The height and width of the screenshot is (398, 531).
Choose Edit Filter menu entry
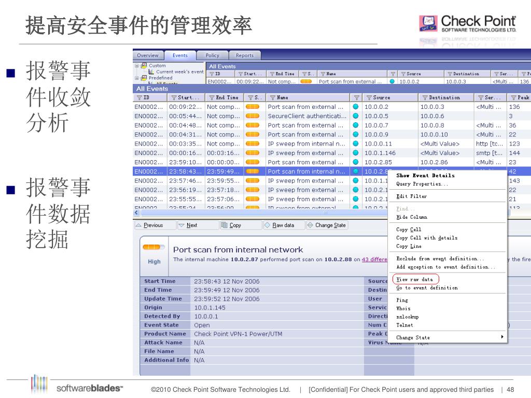[x=411, y=196]
